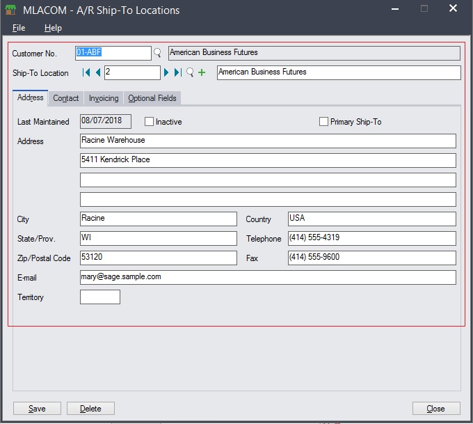Open the File menu
The height and width of the screenshot is (424, 473).
19,28
